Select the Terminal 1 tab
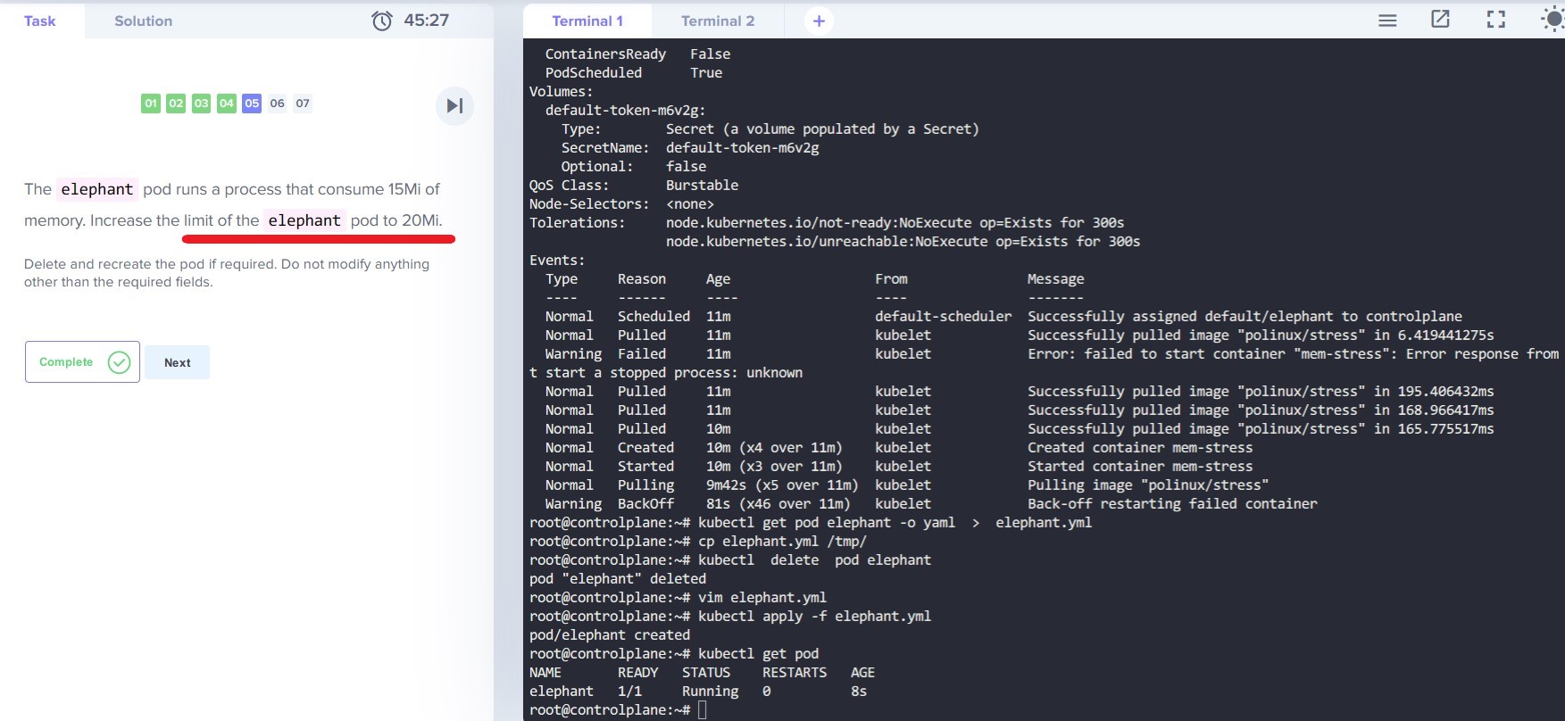 coord(587,21)
